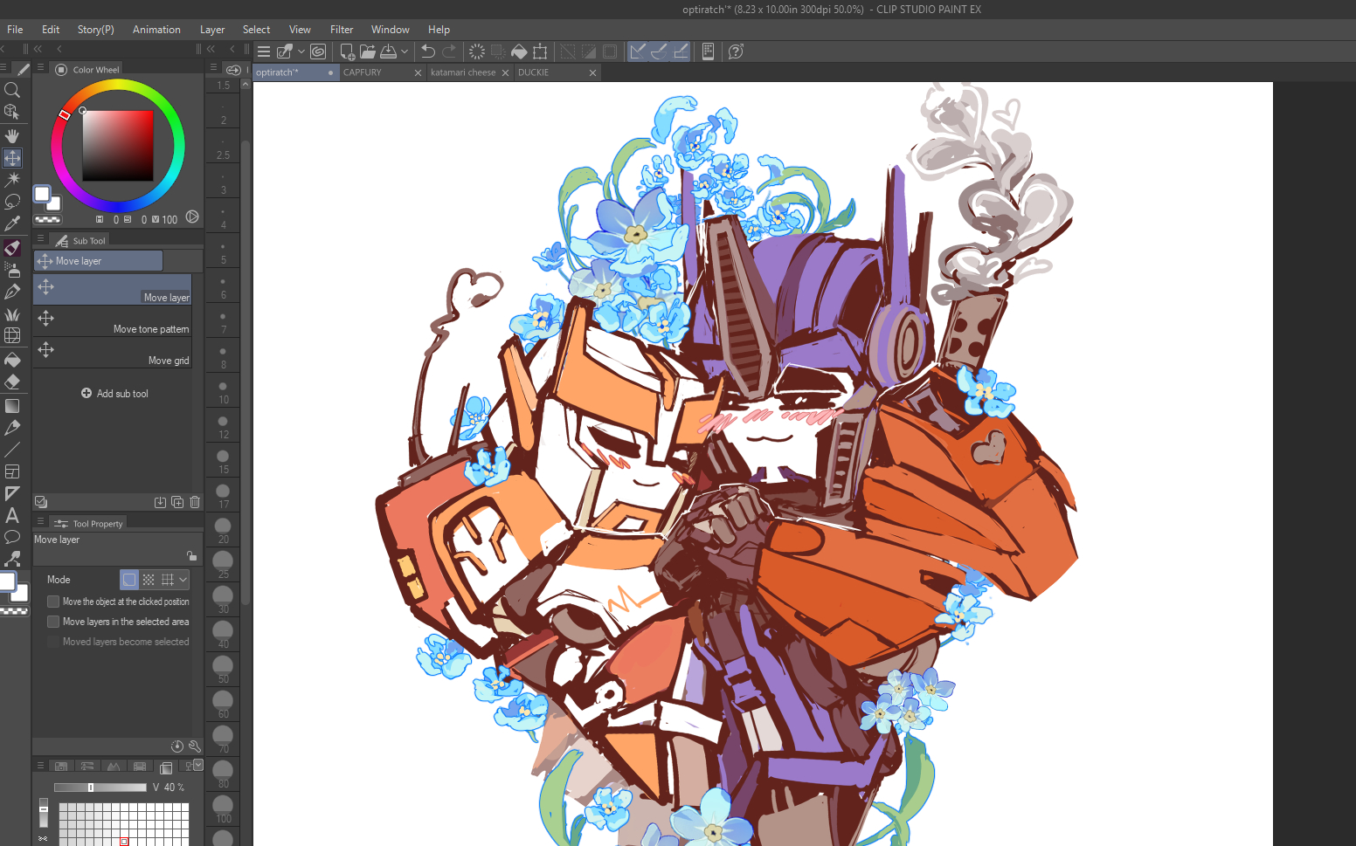
Task: Toggle Snap to Ruler in command bar
Action: (638, 52)
